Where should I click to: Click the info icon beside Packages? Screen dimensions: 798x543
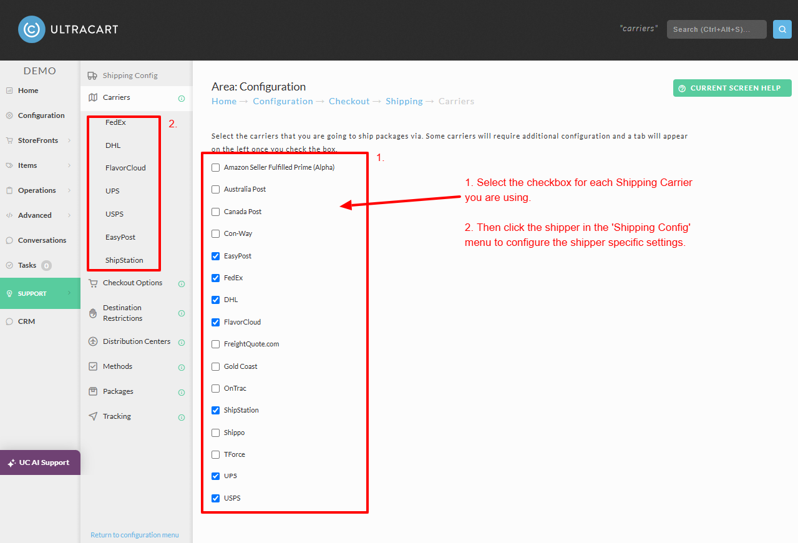click(x=182, y=393)
